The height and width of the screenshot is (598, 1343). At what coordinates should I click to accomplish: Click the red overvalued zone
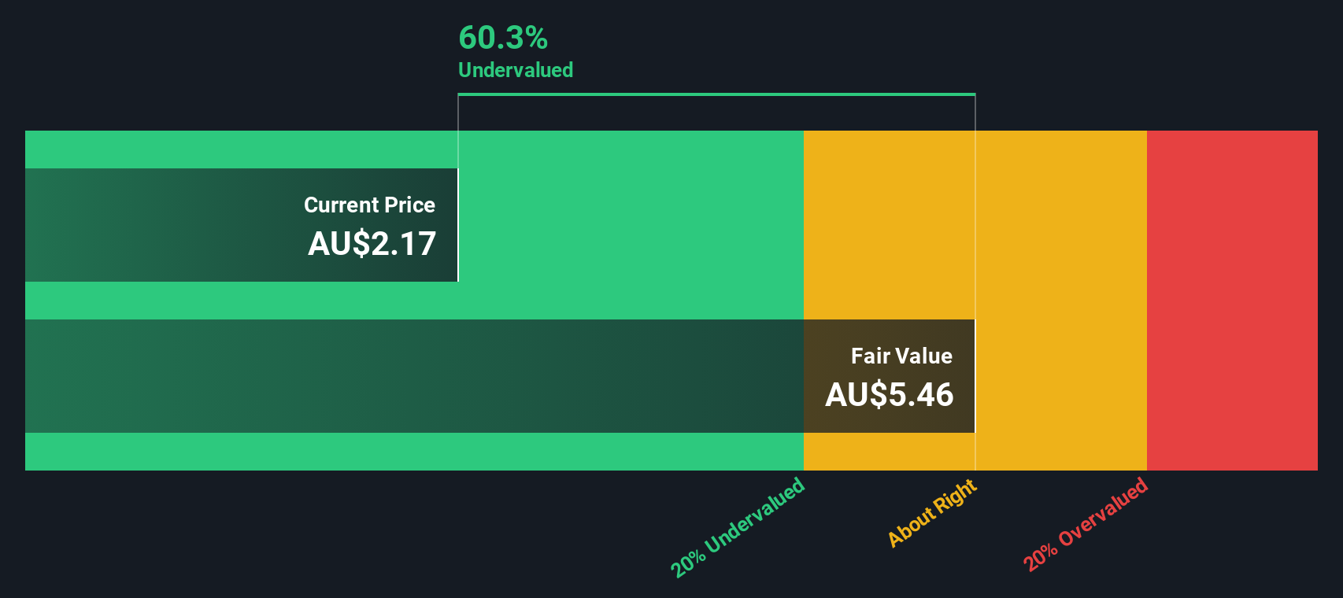(x=1232, y=301)
